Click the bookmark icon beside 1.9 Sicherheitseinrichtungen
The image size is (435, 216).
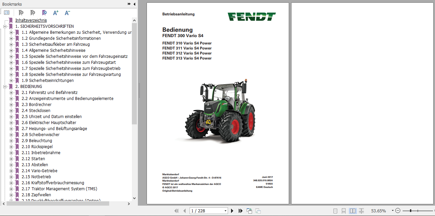pyautogui.click(x=17, y=80)
